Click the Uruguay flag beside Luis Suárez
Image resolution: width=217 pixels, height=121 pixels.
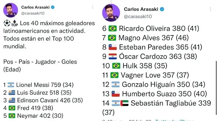pos(11,93)
